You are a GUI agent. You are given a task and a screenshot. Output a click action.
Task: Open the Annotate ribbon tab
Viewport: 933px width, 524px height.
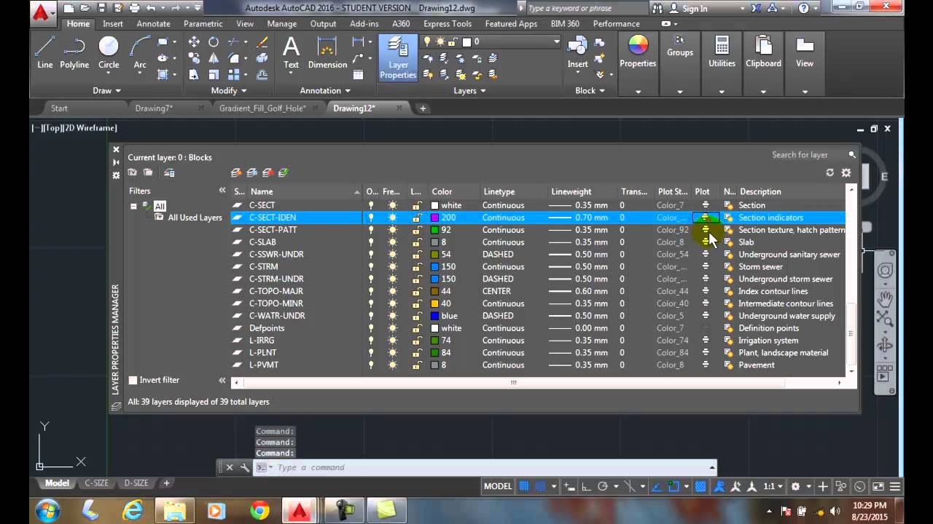[x=153, y=23]
